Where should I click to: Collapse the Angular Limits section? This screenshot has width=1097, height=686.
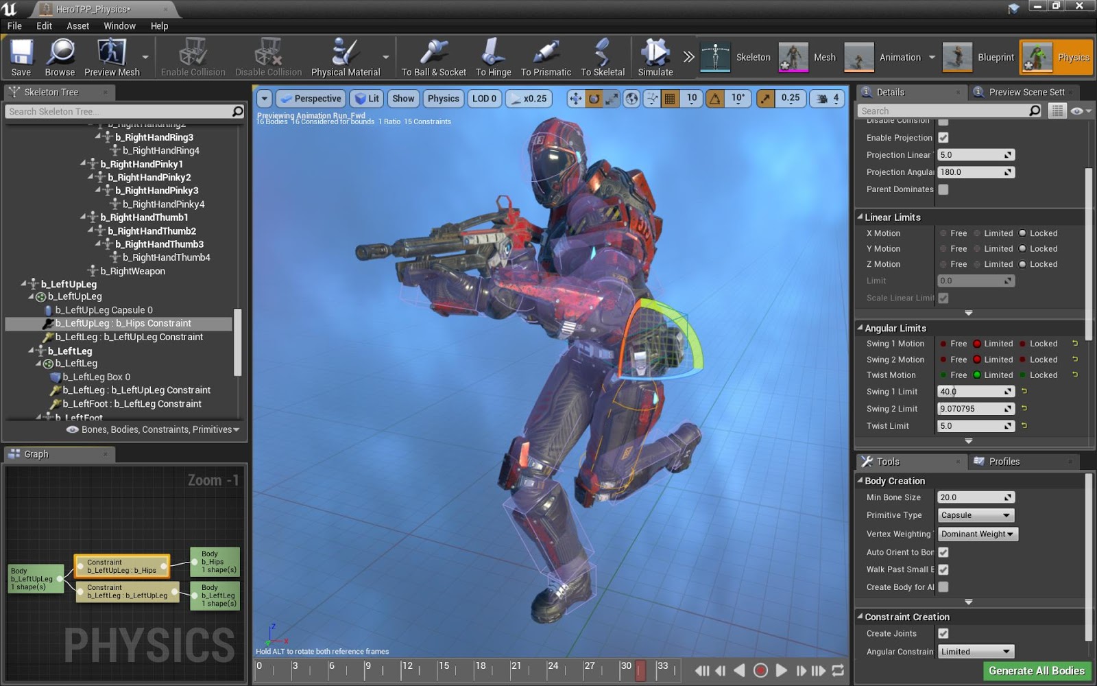(x=860, y=328)
